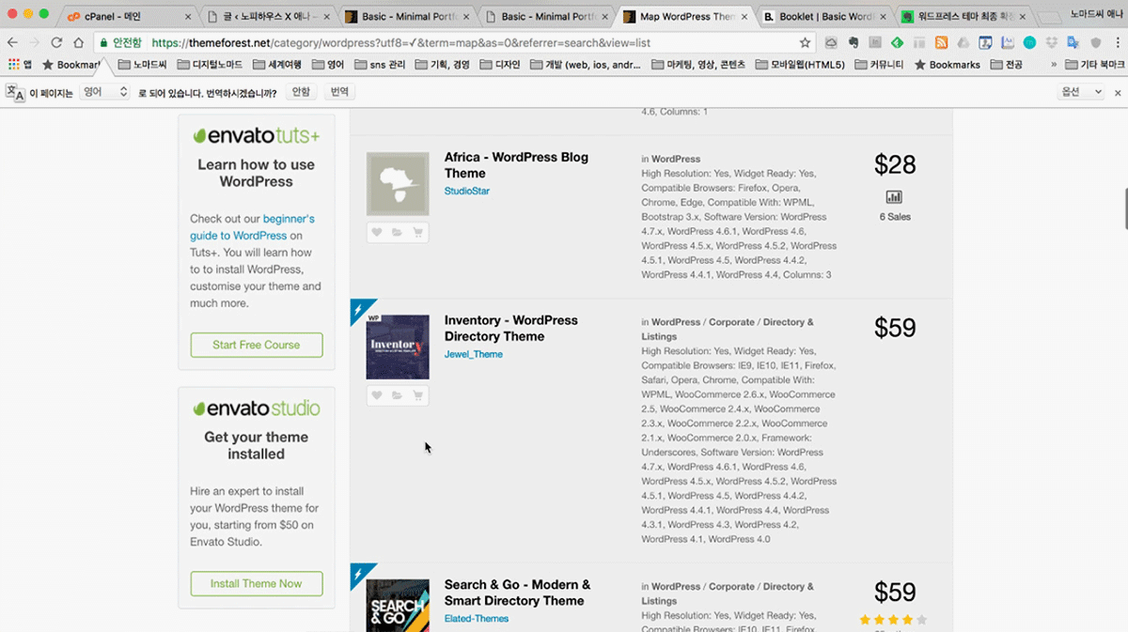Click the Africa theme thumbnail

398,184
